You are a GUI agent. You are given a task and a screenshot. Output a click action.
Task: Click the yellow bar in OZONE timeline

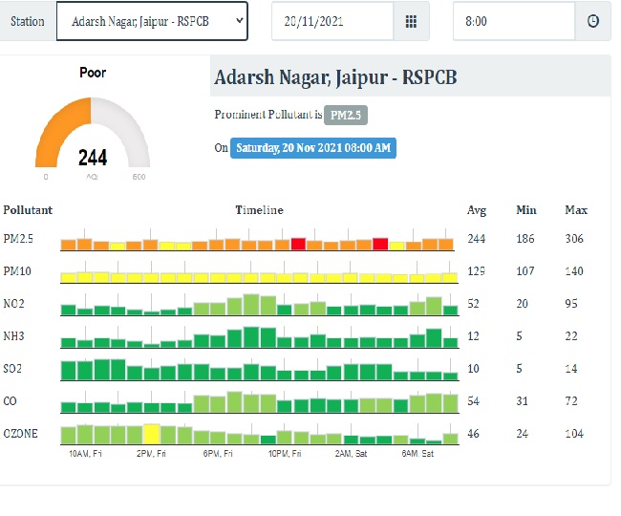151,433
